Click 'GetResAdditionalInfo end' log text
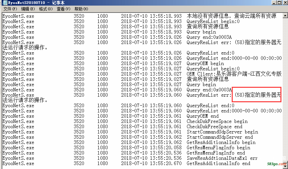 (219, 163)
